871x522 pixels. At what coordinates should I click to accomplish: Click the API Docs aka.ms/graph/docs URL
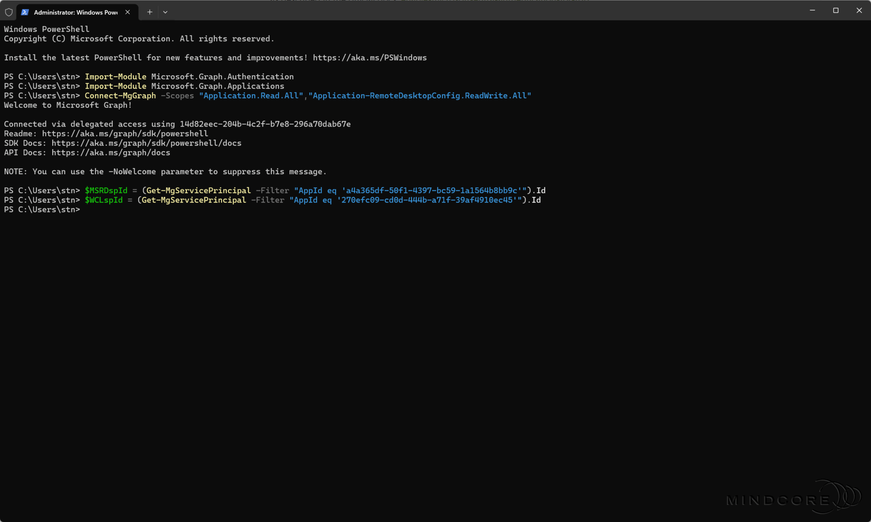[x=111, y=153]
